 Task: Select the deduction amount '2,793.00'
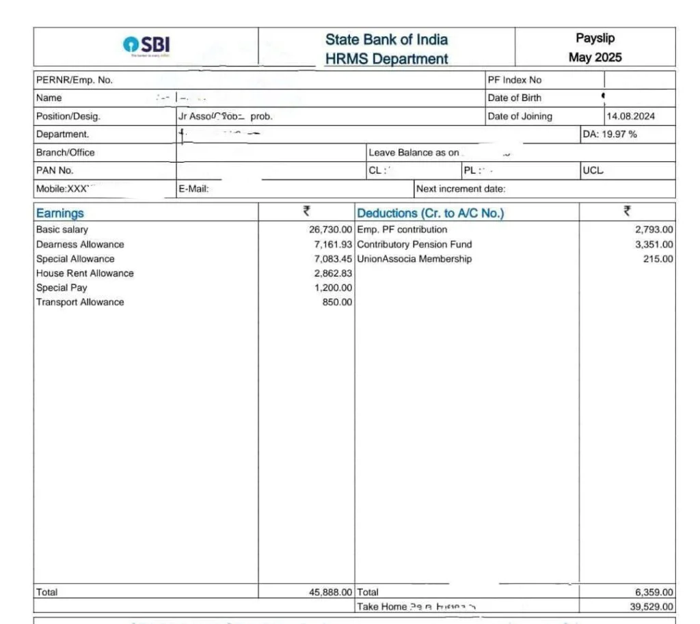[654, 230]
